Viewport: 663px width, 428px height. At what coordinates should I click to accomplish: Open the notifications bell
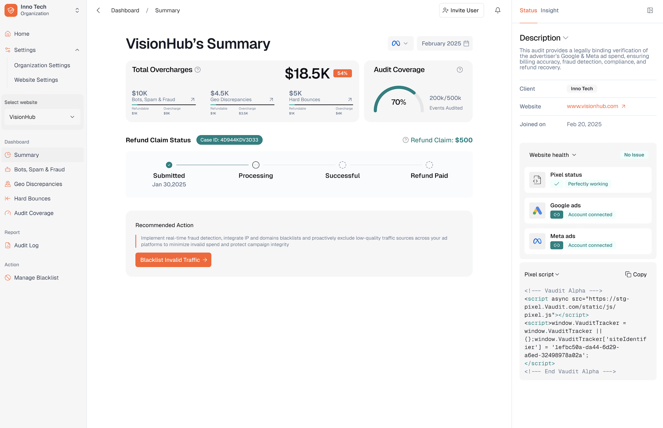[x=498, y=10]
